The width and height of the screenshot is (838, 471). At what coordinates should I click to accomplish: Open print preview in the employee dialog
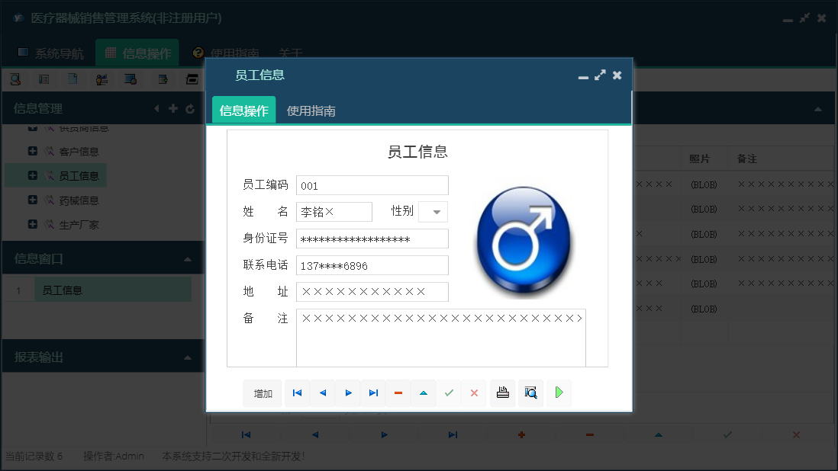click(x=530, y=392)
